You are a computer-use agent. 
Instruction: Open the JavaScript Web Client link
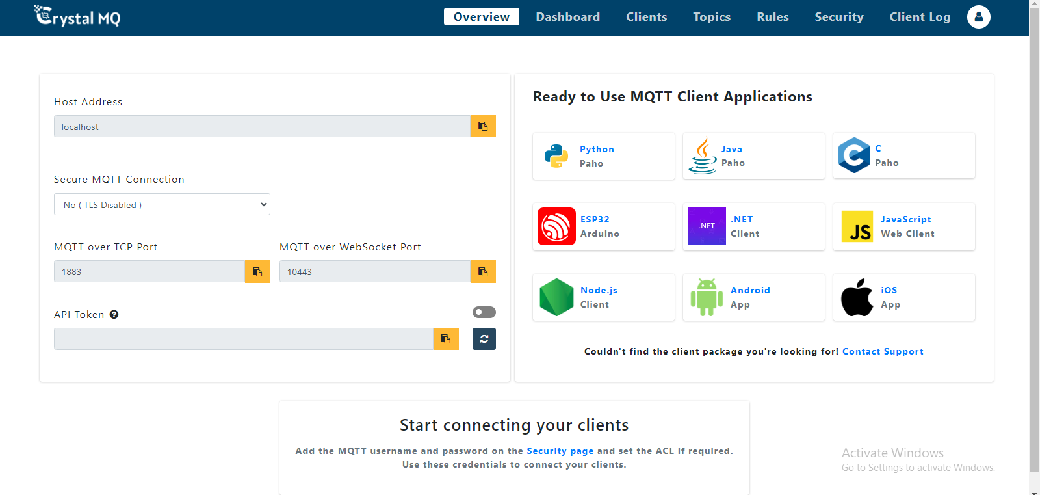(x=906, y=219)
